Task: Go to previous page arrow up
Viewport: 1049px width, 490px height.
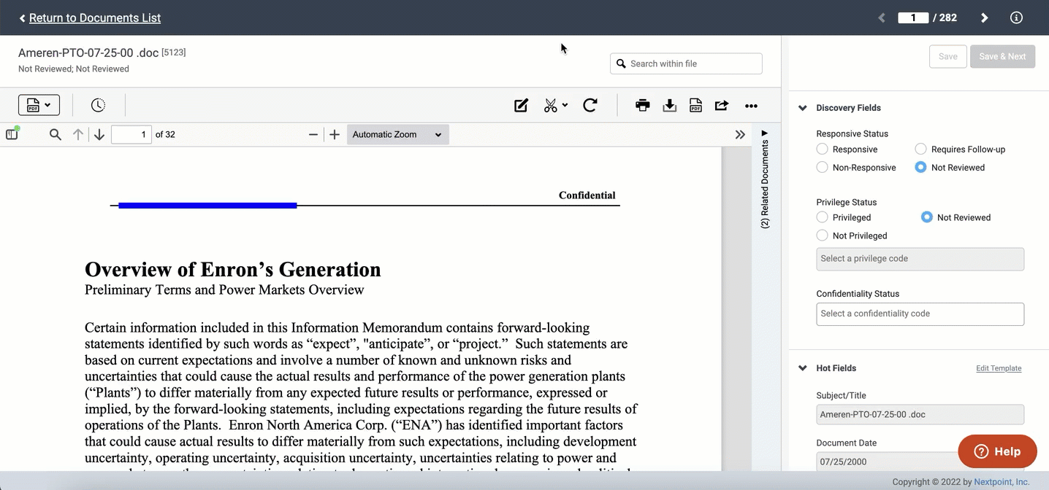Action: (x=78, y=134)
